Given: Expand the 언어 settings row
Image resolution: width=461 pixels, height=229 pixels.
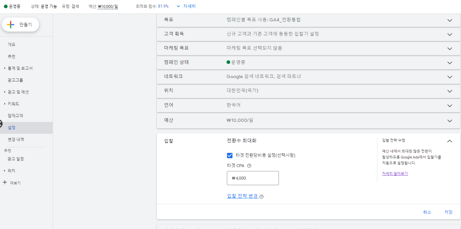Looking at the screenshot, I should coord(449,105).
